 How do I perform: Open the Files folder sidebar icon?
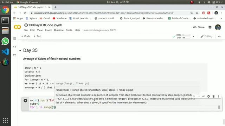coord(14,55)
